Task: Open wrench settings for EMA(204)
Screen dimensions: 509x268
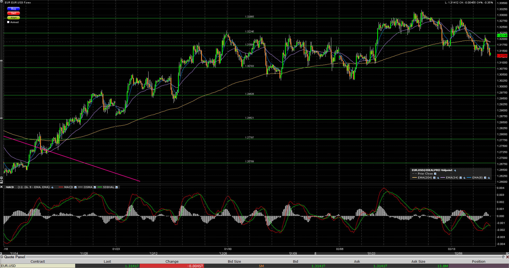Action: point(438,178)
